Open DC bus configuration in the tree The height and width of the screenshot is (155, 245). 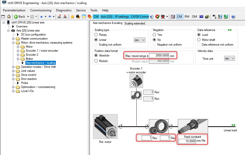pos(33,35)
